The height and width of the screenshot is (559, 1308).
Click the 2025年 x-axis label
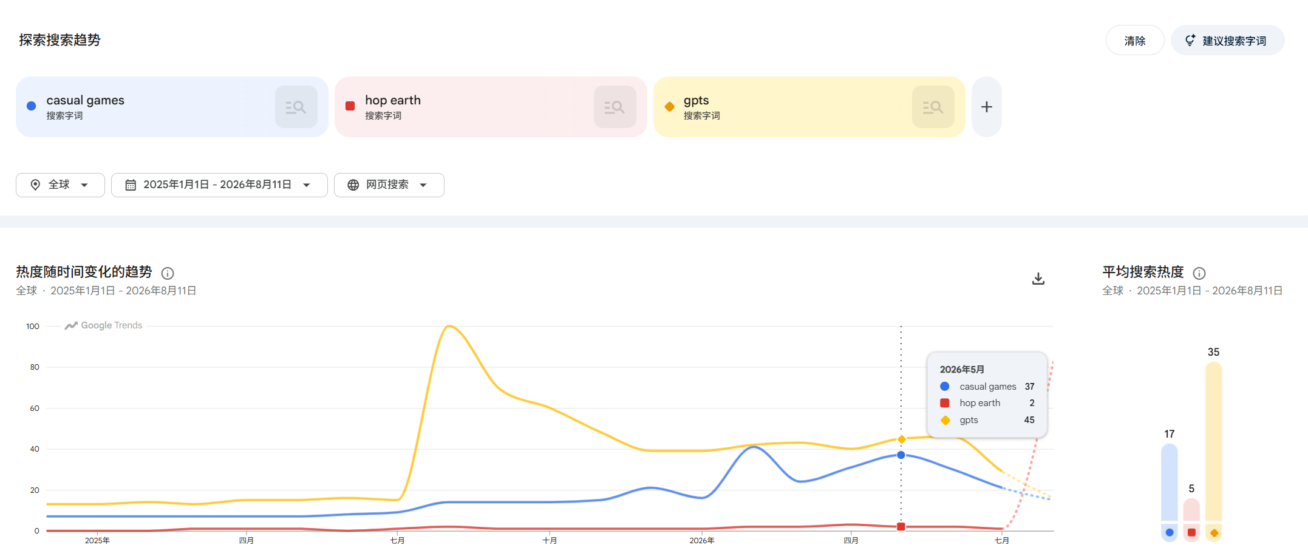(97, 541)
